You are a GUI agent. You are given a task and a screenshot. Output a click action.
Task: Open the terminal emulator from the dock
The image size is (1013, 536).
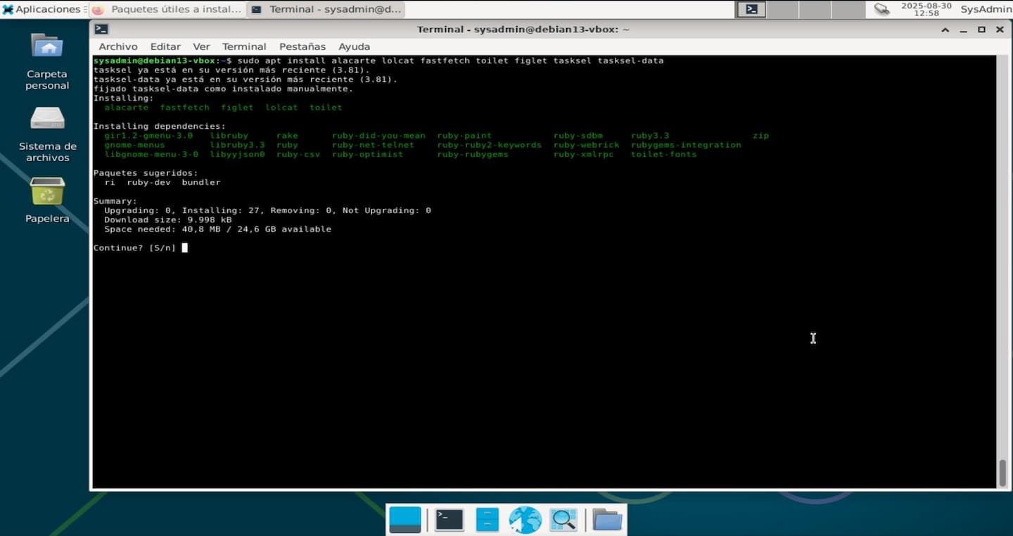pyautogui.click(x=449, y=520)
